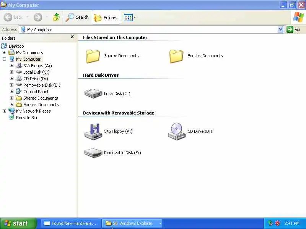
Task: Open Forward history dropdown arrow
Action: coord(47,17)
